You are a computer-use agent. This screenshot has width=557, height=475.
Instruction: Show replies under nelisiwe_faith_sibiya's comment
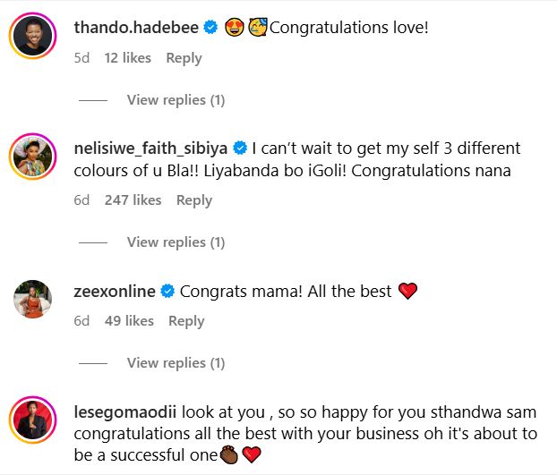pos(176,242)
